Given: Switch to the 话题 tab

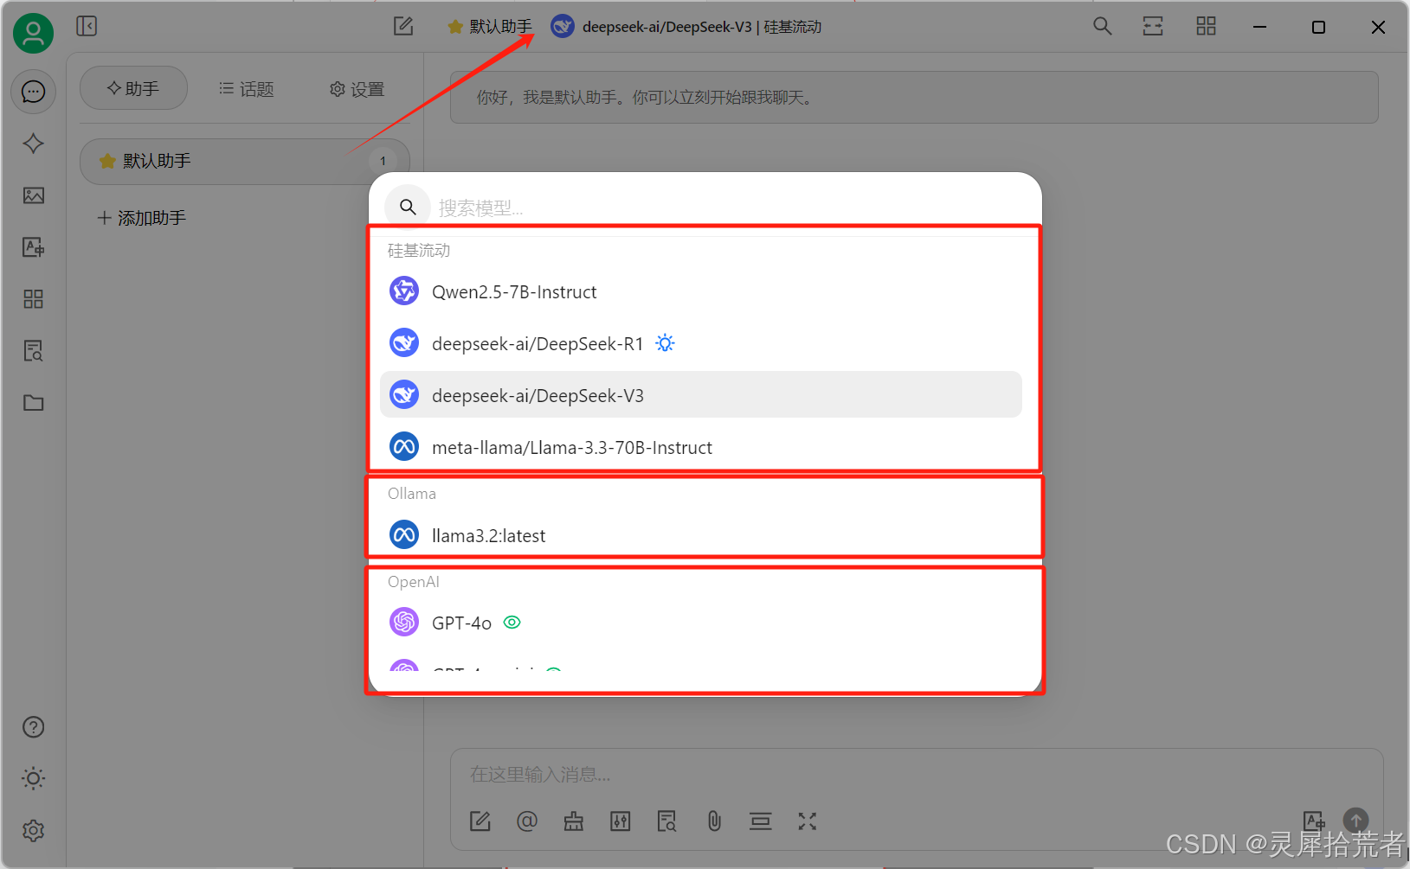Looking at the screenshot, I should (x=247, y=88).
